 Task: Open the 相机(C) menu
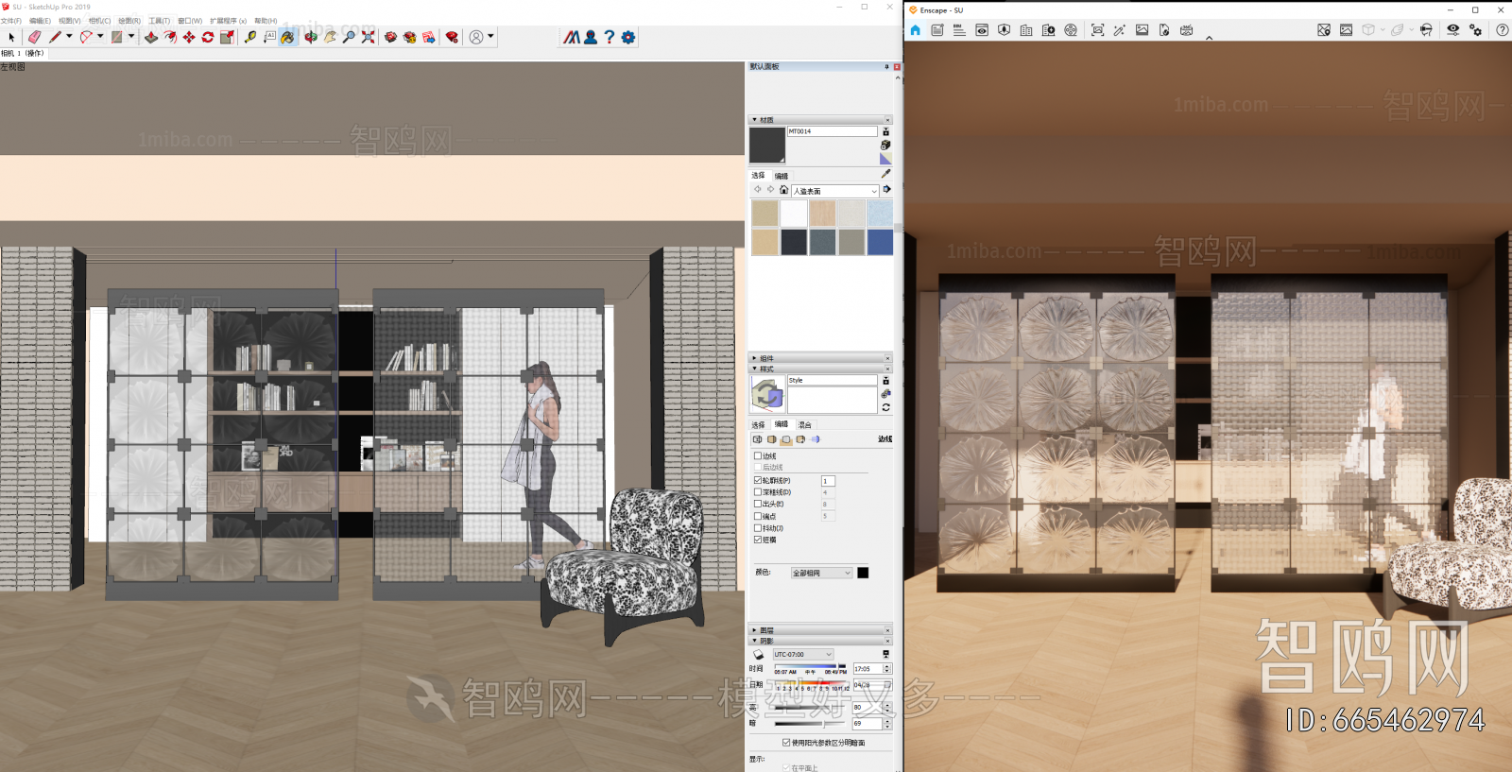(99, 21)
